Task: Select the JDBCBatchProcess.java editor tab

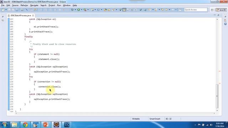Action: (21, 15)
